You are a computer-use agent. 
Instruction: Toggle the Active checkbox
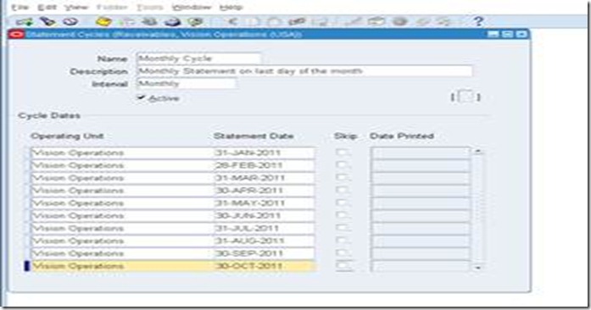[x=141, y=97]
